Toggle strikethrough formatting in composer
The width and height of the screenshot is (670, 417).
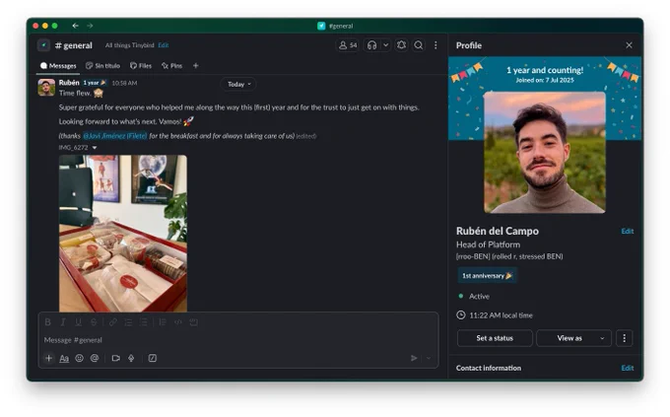pos(94,322)
